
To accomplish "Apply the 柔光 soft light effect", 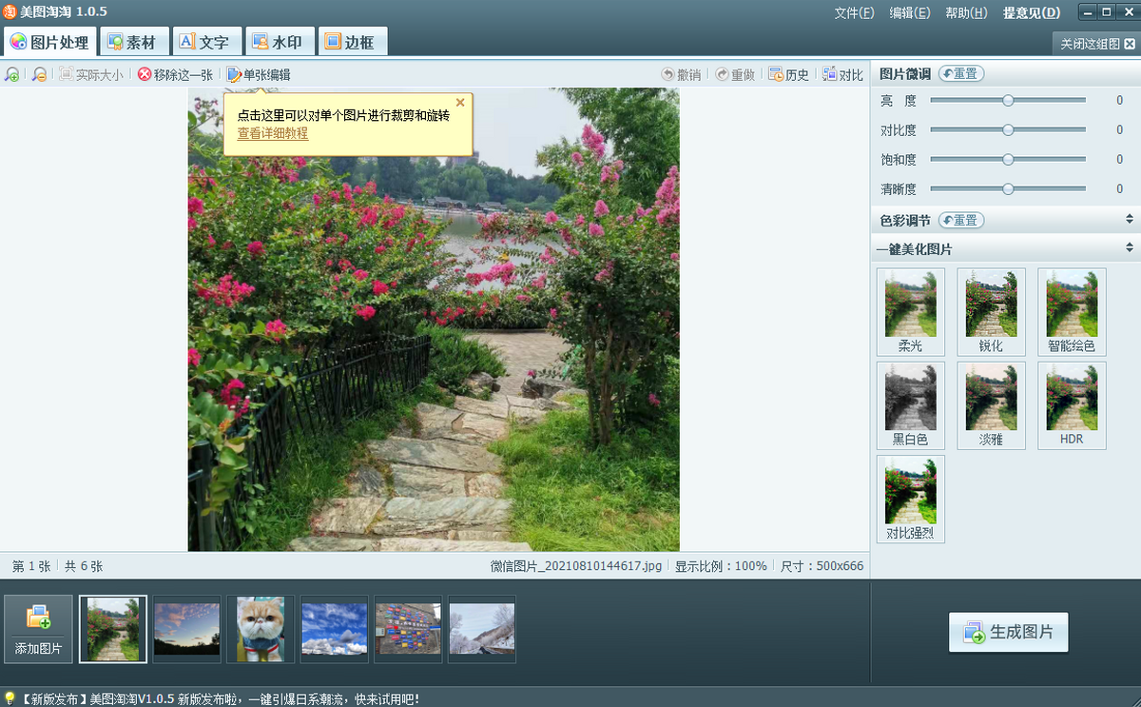I will point(910,311).
